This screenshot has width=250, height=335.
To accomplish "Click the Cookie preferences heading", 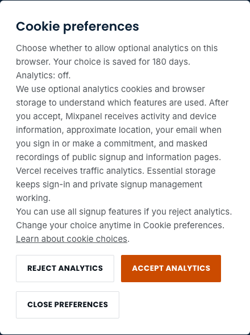I will (x=77, y=27).
